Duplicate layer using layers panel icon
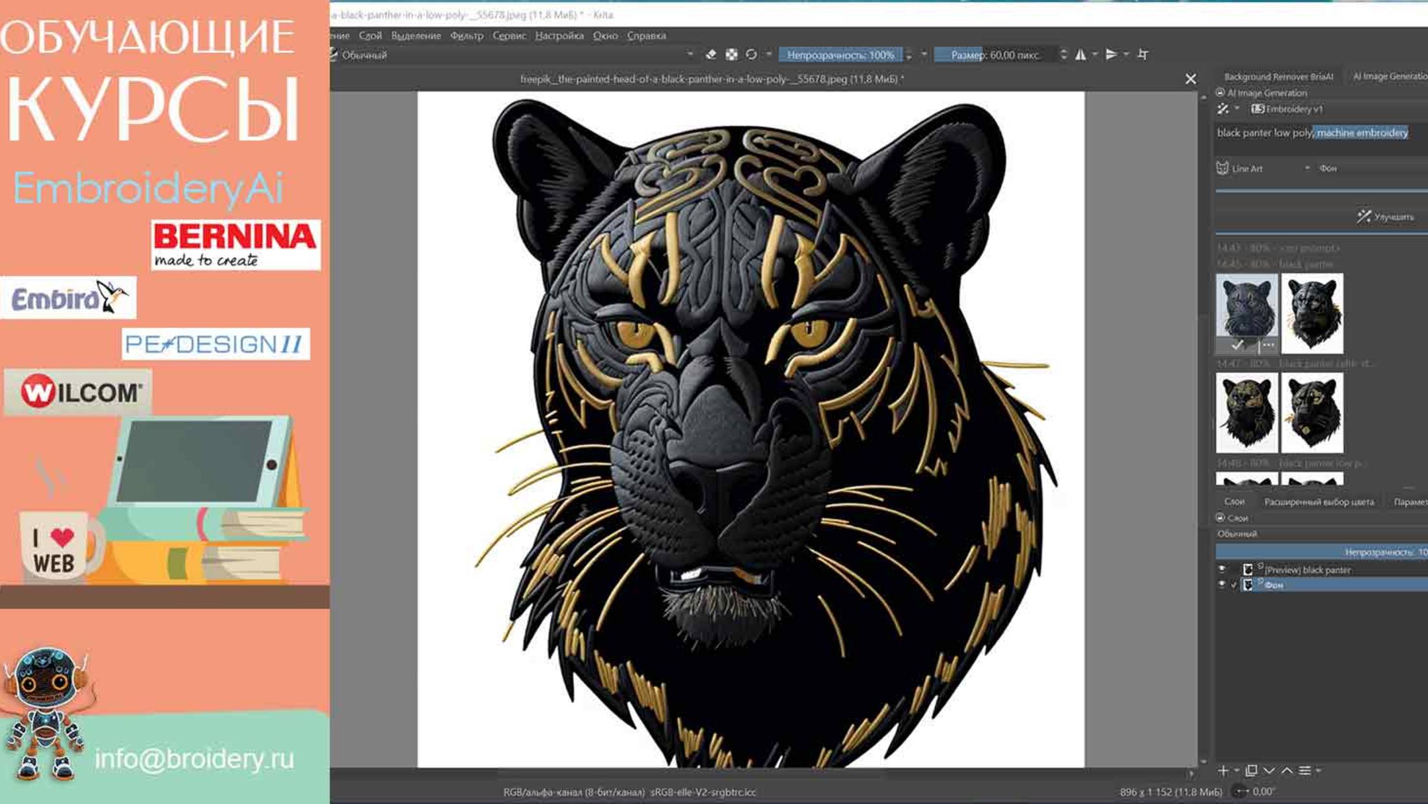Image resolution: width=1428 pixels, height=804 pixels. (x=1251, y=771)
